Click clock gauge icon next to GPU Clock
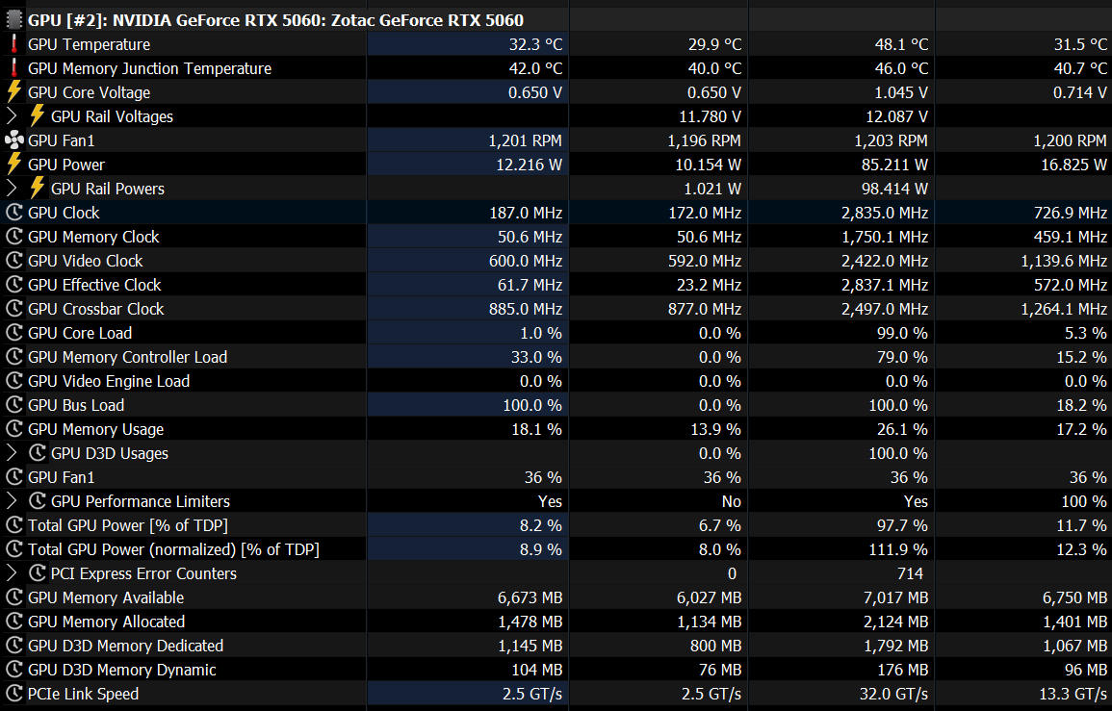 coord(14,213)
